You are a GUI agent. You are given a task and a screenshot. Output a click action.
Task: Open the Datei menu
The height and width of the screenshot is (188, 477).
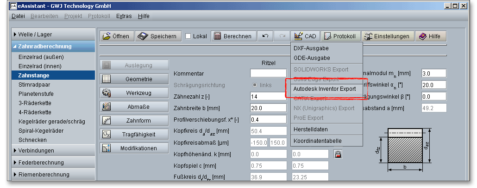coord(18,16)
